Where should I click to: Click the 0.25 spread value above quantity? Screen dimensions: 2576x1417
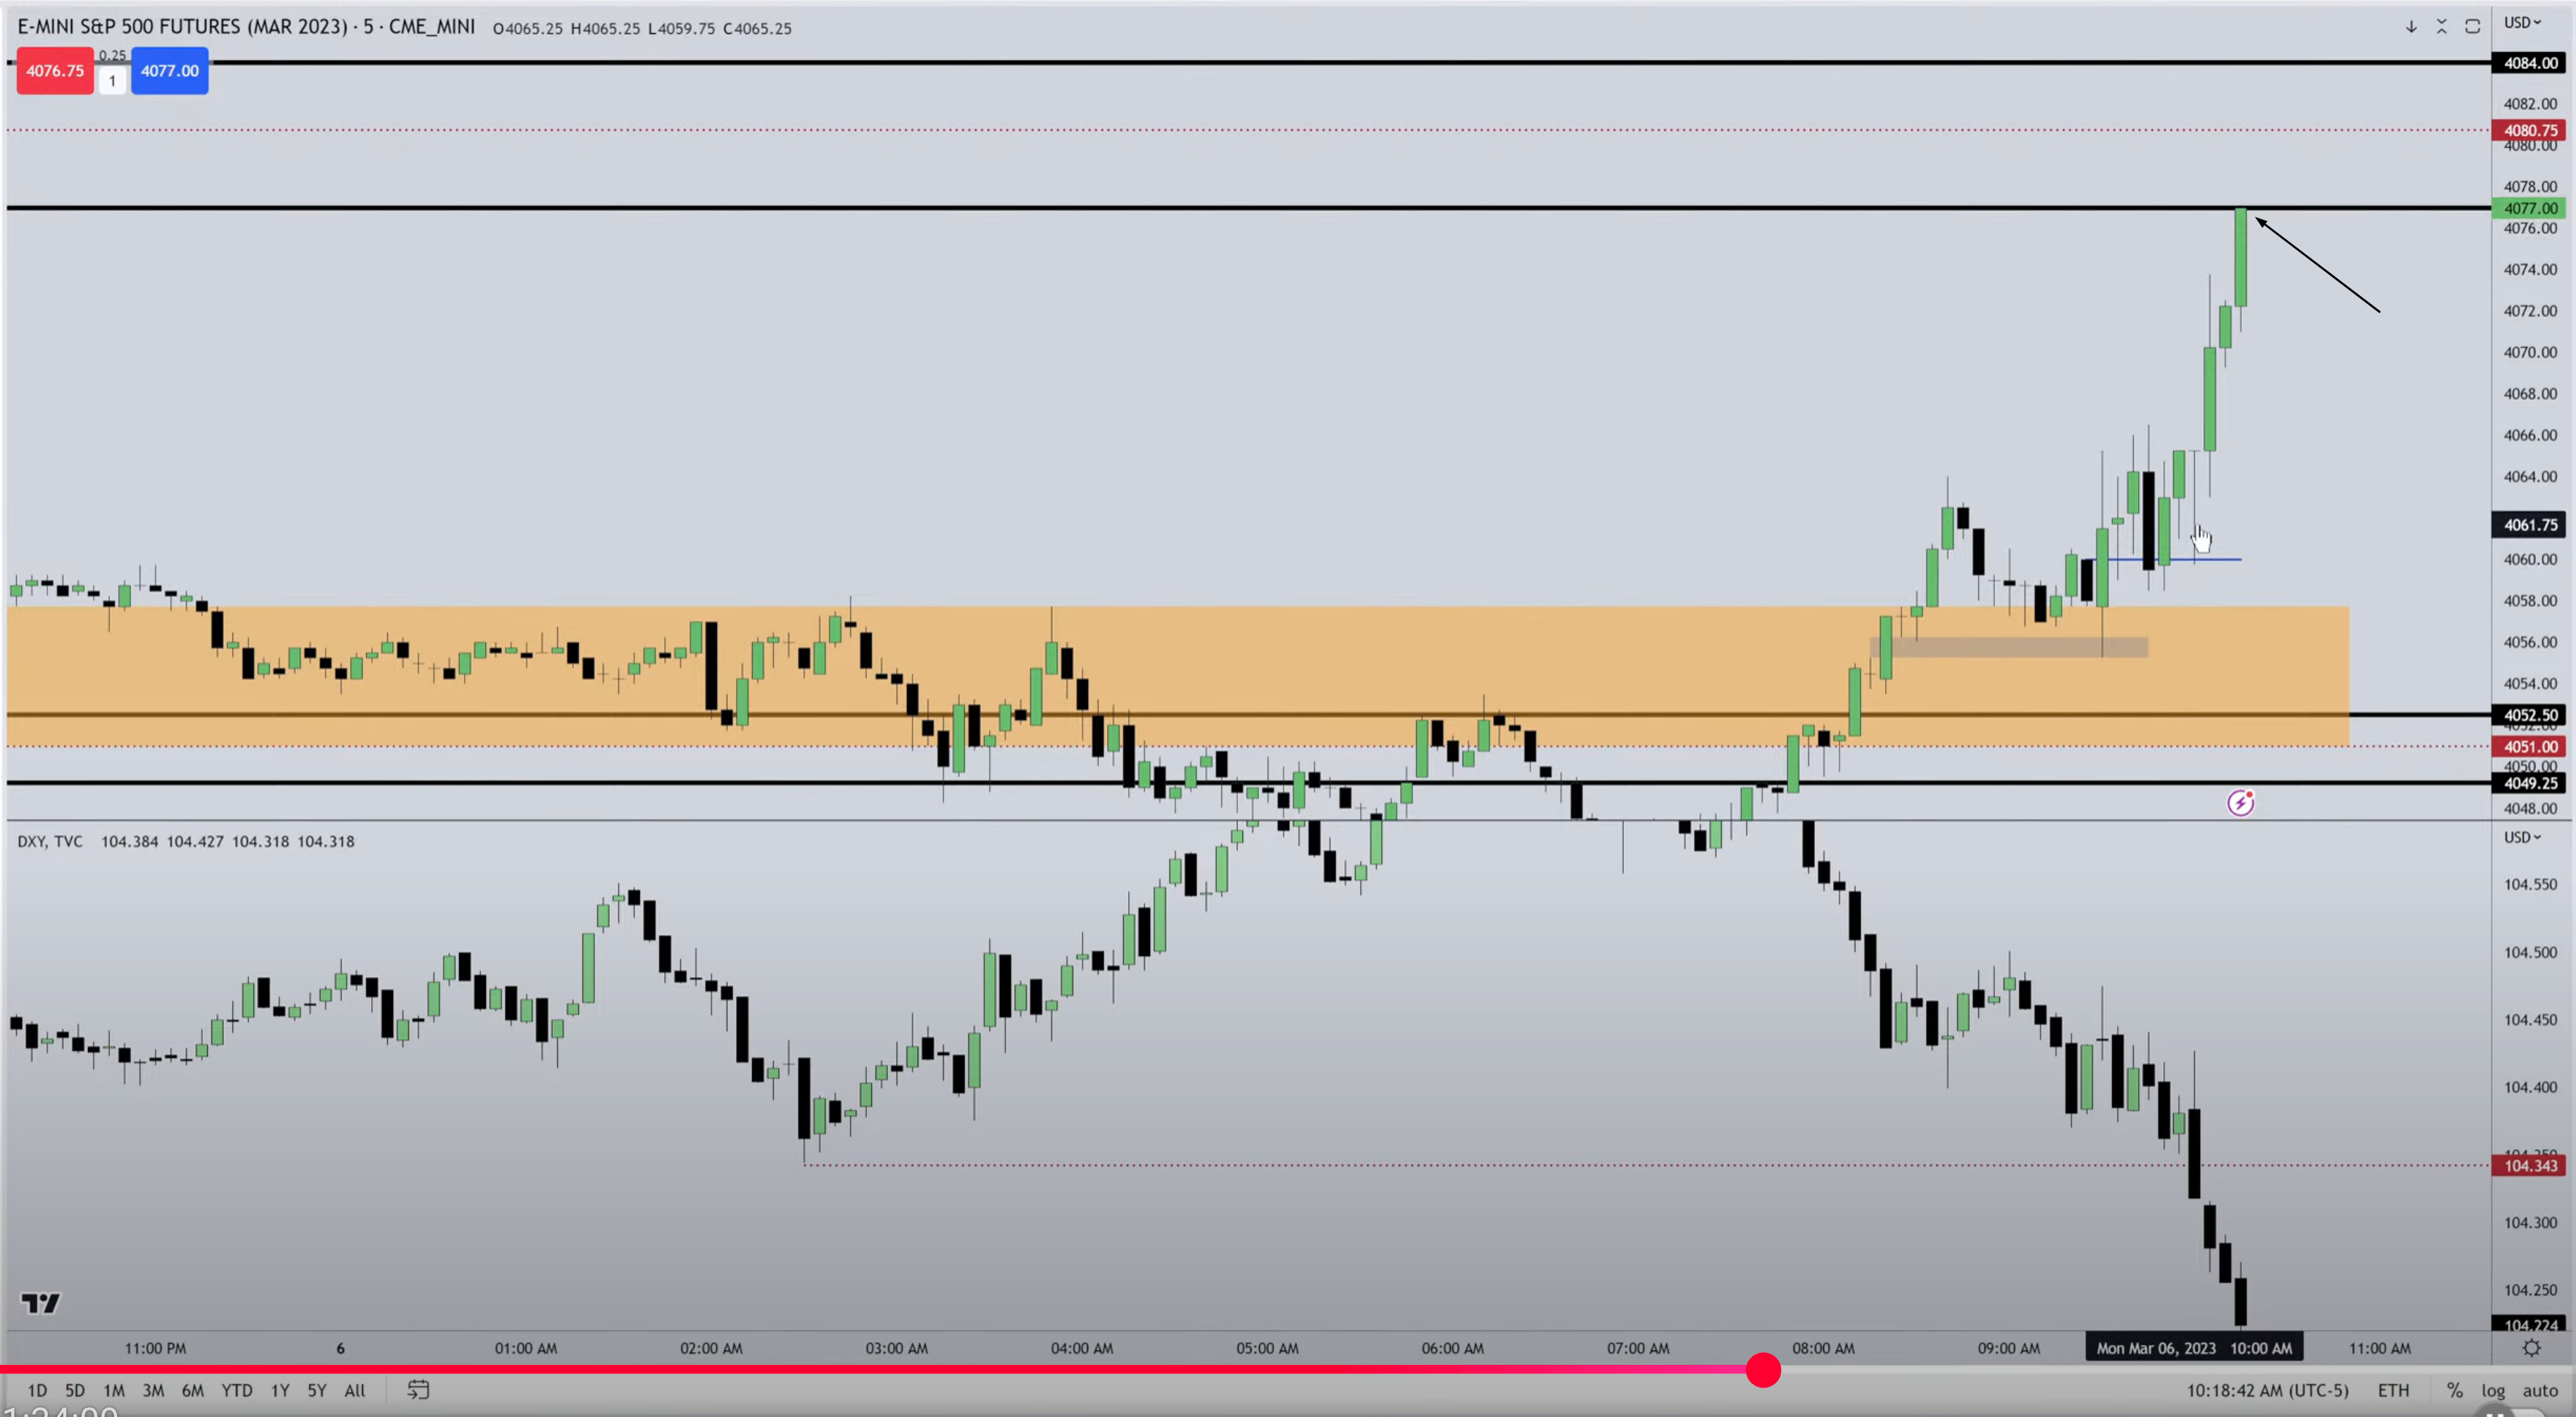112,55
